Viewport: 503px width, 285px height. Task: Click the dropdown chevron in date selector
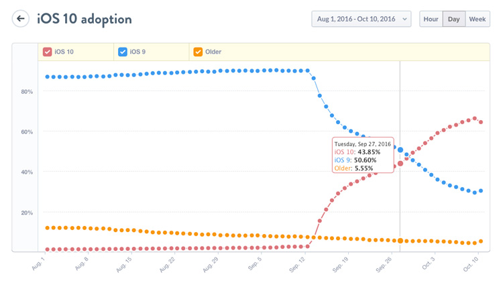coord(404,19)
